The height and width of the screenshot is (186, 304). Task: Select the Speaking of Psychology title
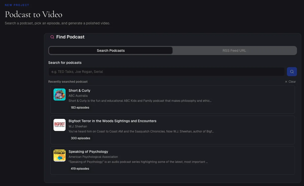(88, 152)
